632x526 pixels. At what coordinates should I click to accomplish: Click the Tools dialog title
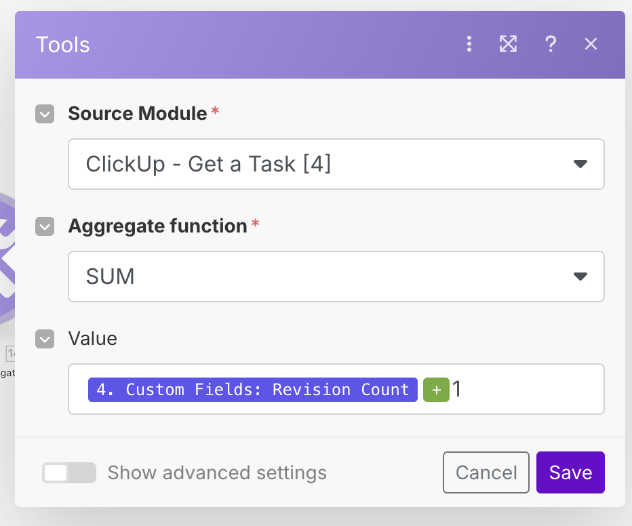click(x=62, y=45)
